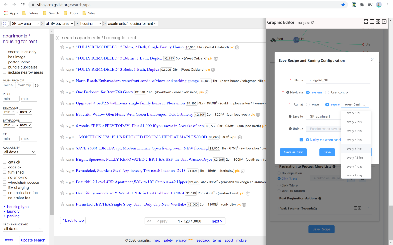Click the bookmark star in address bar
This screenshot has height=245, width=393.
coord(343,5)
